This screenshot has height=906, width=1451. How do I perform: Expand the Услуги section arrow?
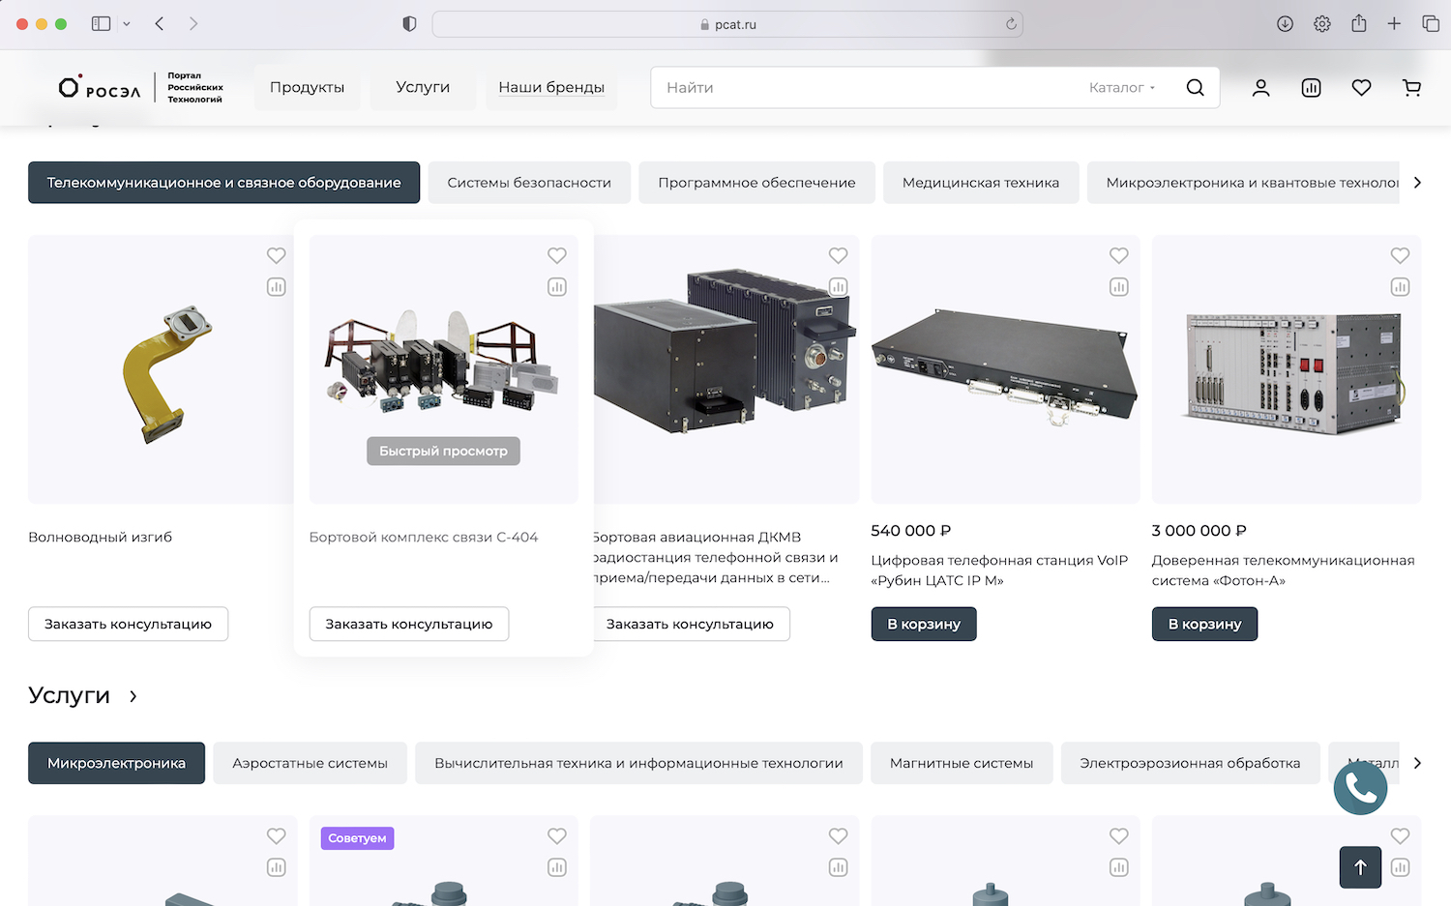click(x=133, y=696)
